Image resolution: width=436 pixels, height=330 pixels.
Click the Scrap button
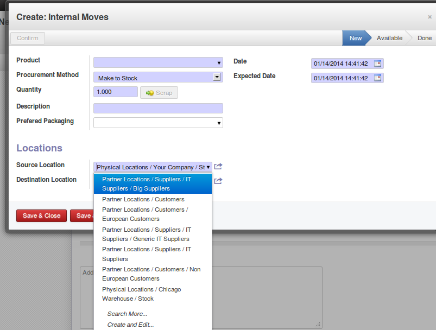(159, 93)
